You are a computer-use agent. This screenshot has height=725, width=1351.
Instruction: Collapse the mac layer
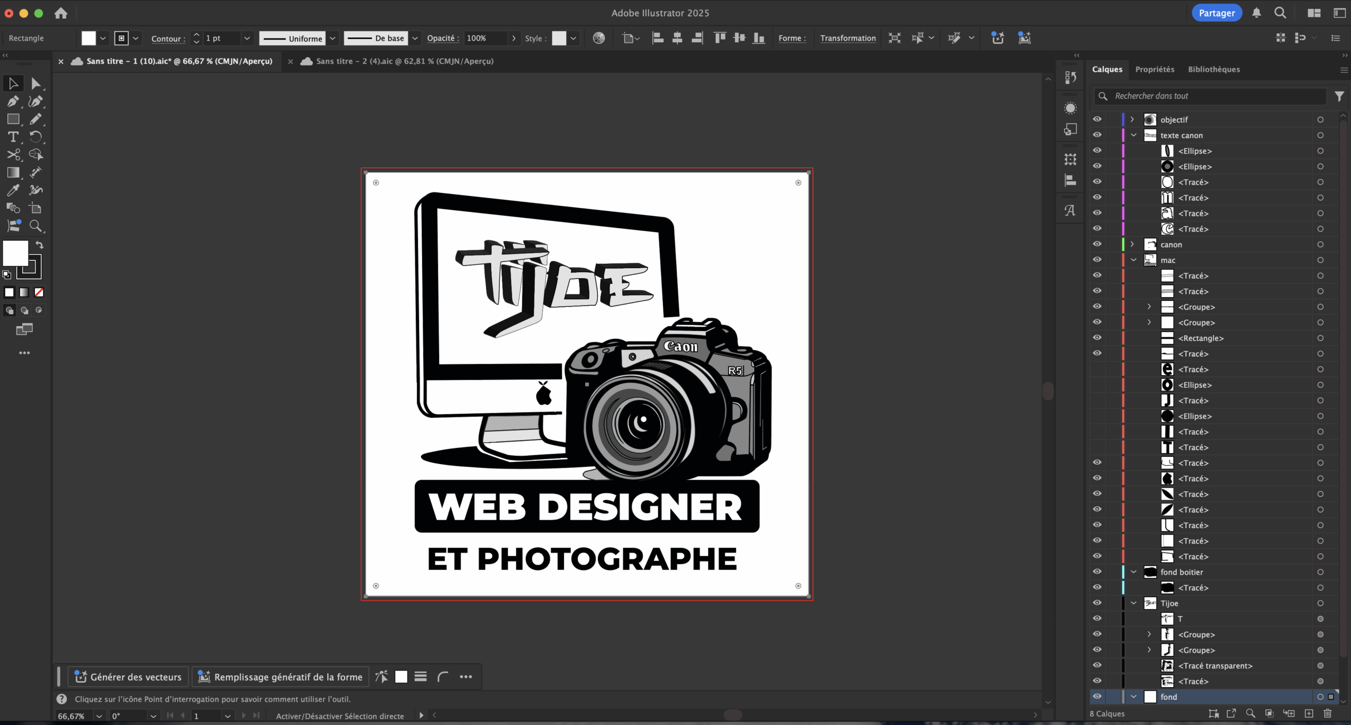(x=1134, y=260)
